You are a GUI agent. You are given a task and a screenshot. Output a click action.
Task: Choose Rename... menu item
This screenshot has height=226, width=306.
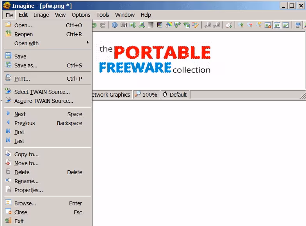pos(48,181)
